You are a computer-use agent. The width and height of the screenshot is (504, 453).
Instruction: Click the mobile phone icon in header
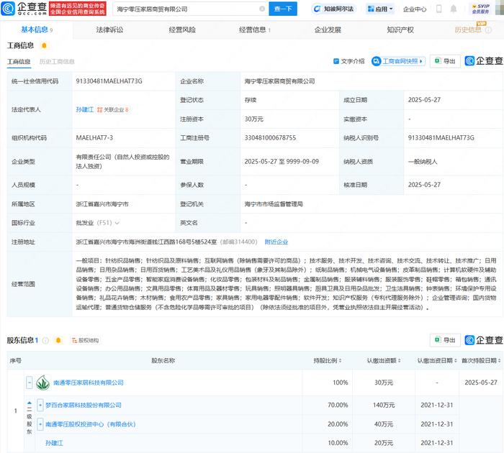tap(438, 9)
